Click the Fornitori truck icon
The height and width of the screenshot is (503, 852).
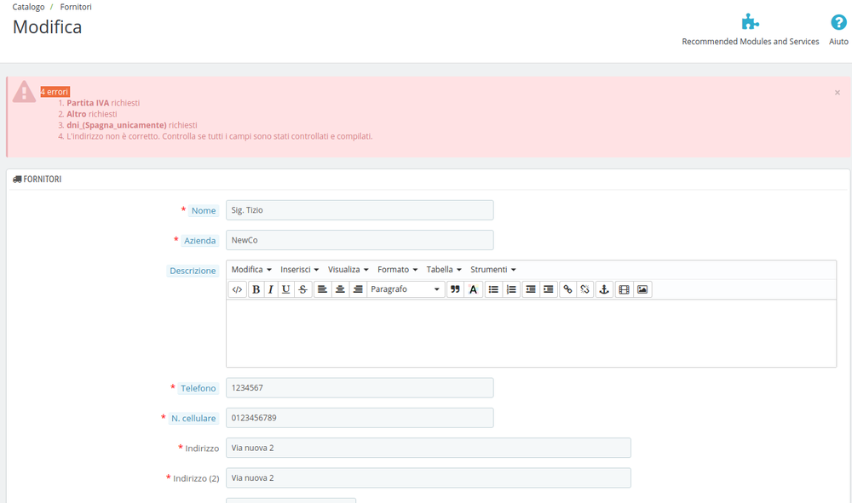[x=17, y=179]
